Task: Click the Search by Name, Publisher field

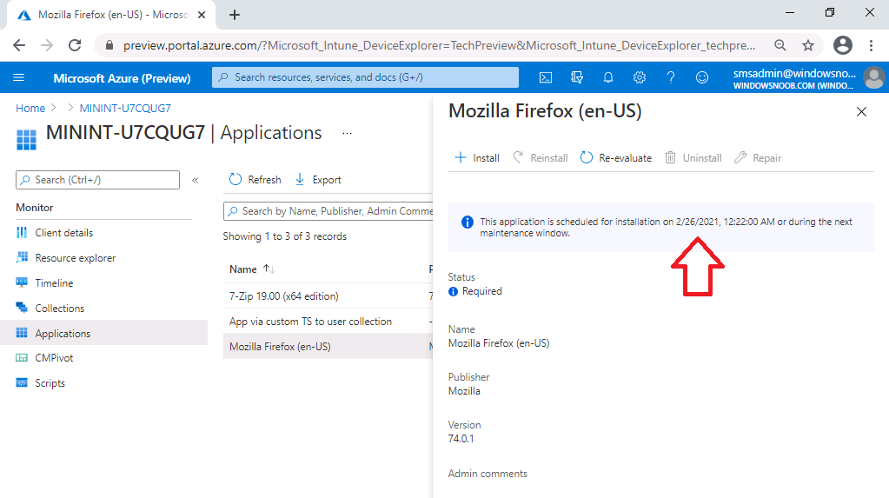Action: click(x=328, y=211)
